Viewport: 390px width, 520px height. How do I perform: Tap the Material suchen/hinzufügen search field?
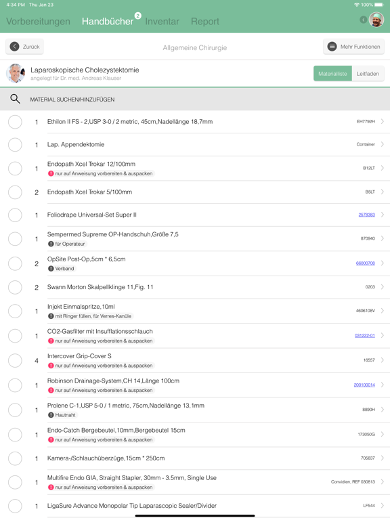(195, 99)
